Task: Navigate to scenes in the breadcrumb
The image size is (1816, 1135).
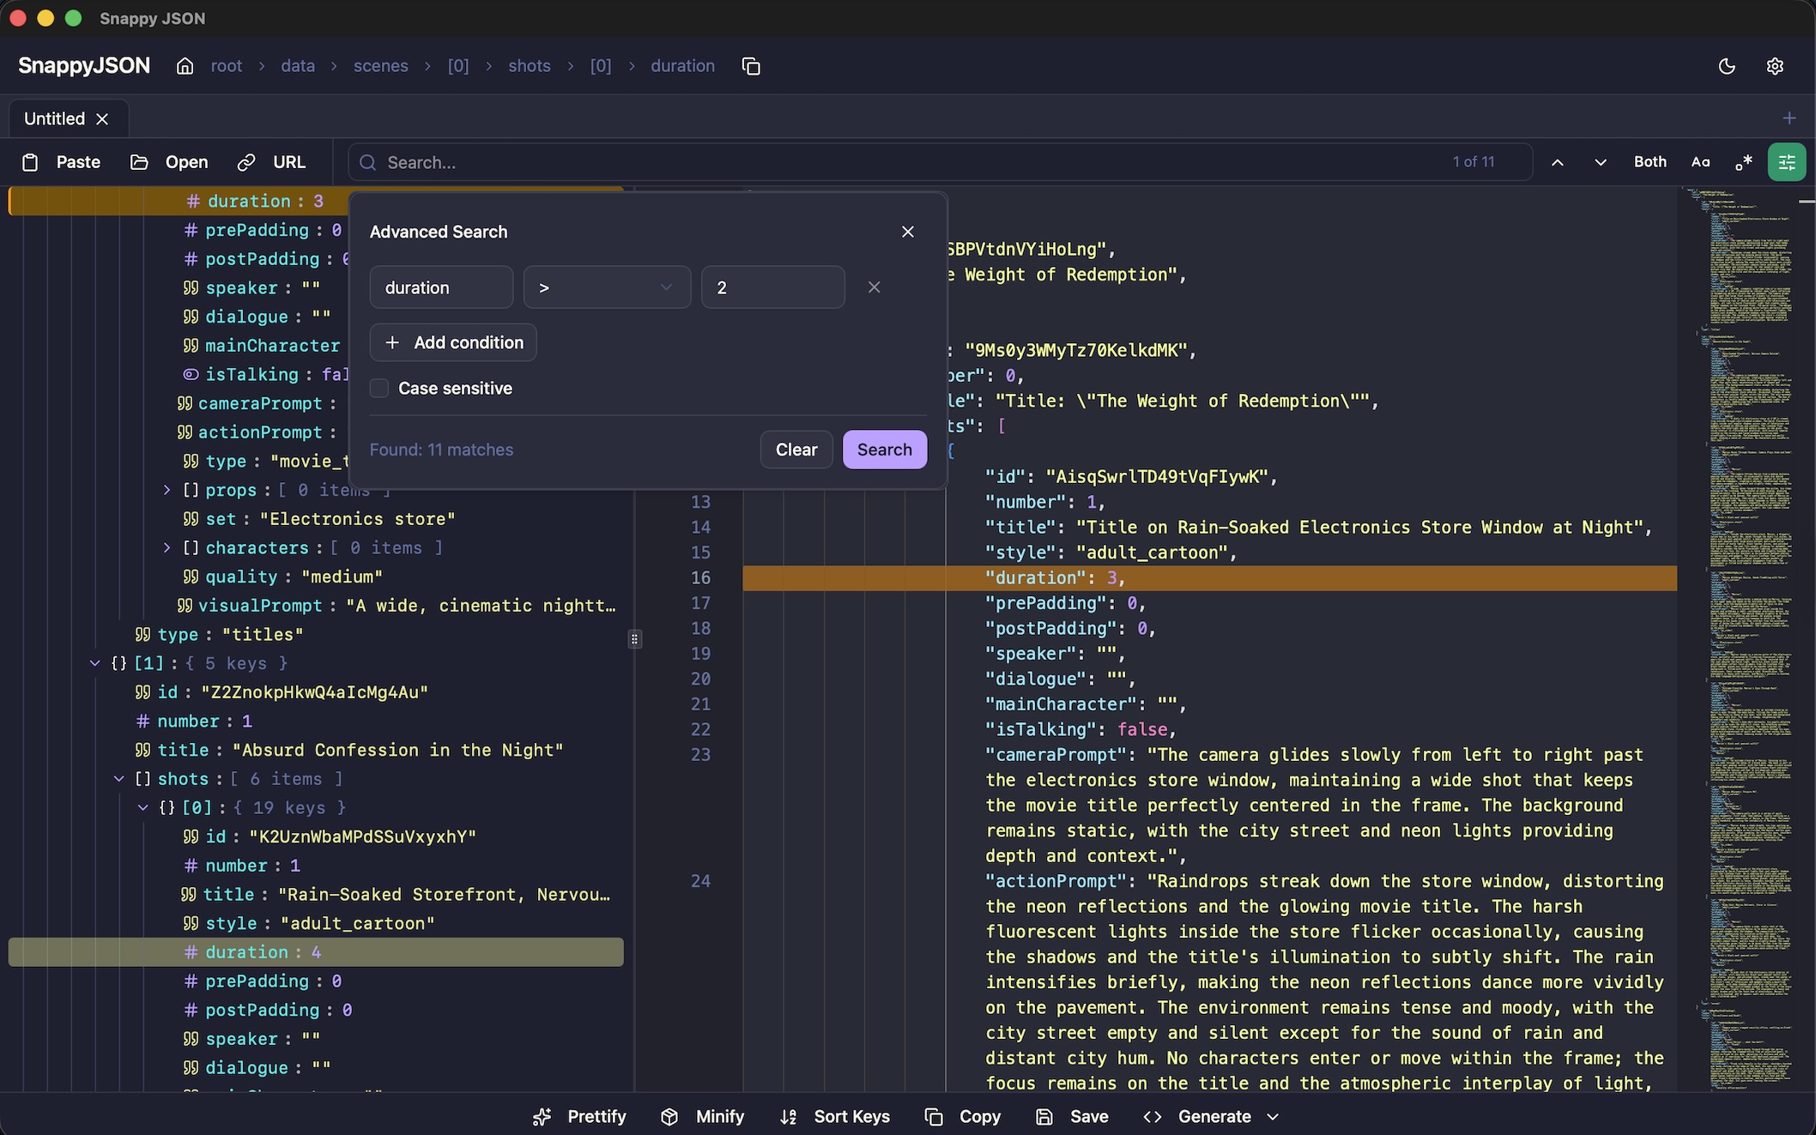Action: click(380, 66)
